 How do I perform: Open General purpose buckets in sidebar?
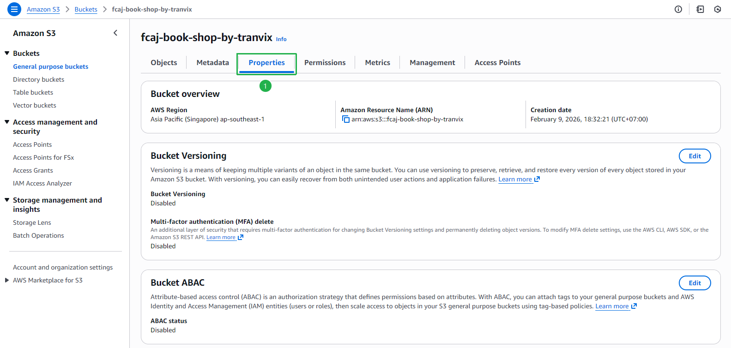tap(51, 66)
